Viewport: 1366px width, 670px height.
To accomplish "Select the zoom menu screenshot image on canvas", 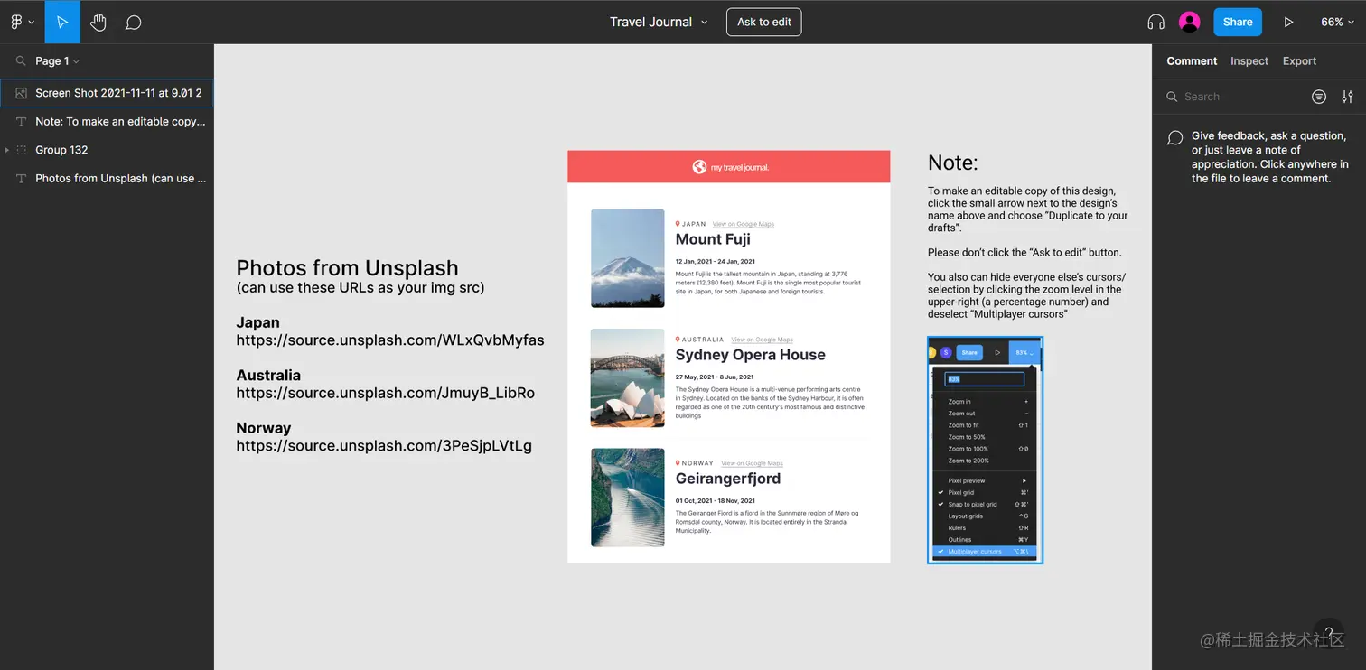I will 985,450.
